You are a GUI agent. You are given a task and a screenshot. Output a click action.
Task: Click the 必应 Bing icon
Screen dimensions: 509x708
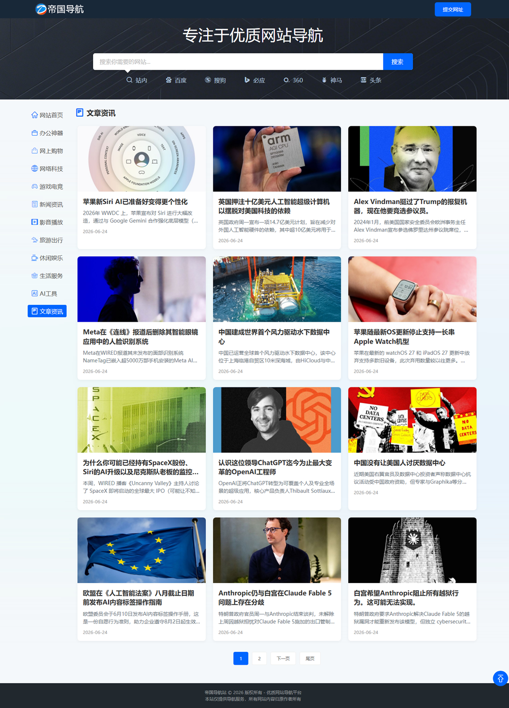pyautogui.click(x=247, y=80)
